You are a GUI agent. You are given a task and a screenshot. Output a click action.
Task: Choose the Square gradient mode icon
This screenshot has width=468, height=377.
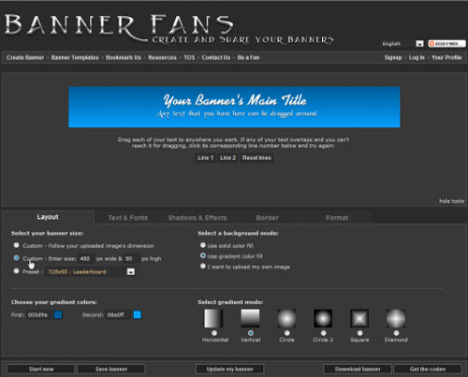pos(359,318)
